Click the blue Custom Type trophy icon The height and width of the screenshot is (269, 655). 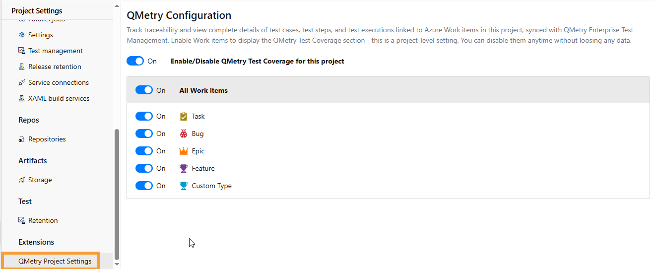tap(184, 186)
